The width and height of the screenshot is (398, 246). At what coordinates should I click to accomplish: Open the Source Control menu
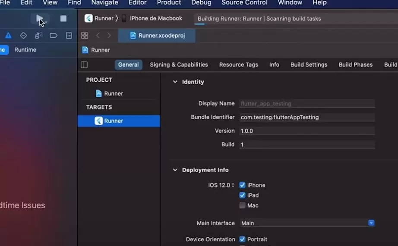point(244,3)
